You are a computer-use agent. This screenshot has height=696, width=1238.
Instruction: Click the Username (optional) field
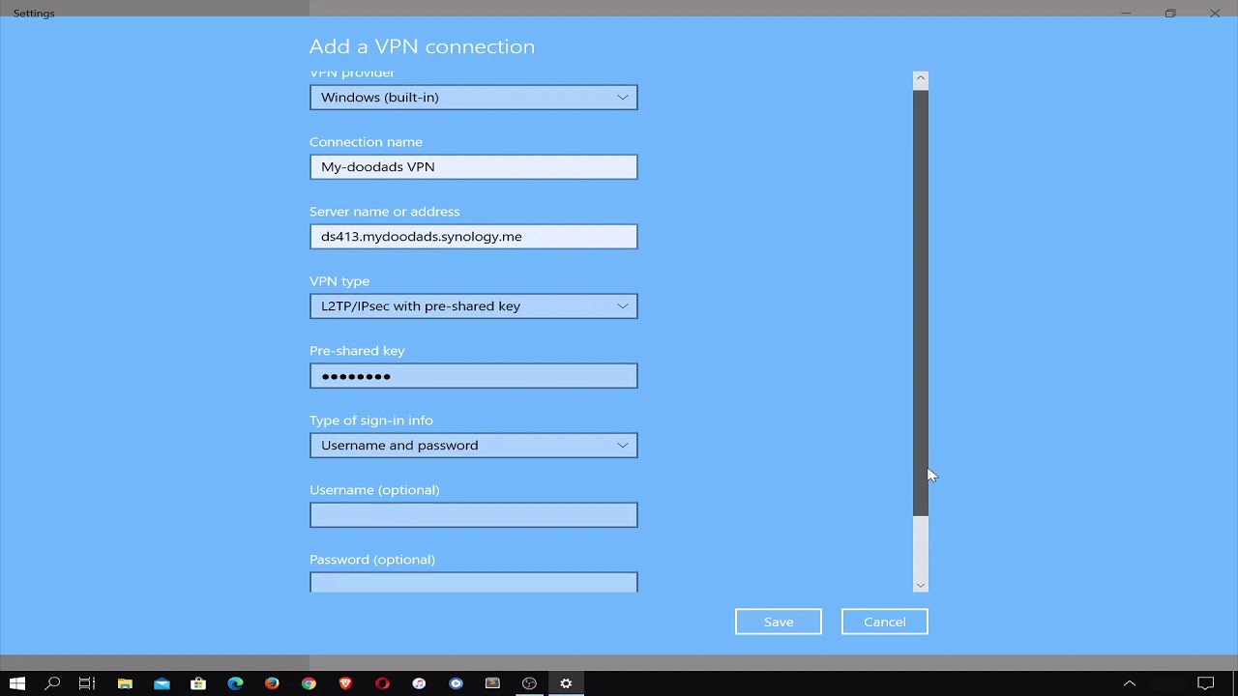[474, 514]
